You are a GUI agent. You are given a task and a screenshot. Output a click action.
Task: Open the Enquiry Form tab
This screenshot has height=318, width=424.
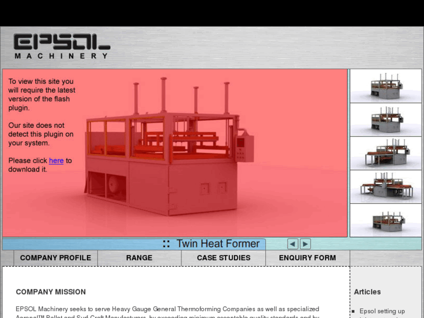(307, 258)
